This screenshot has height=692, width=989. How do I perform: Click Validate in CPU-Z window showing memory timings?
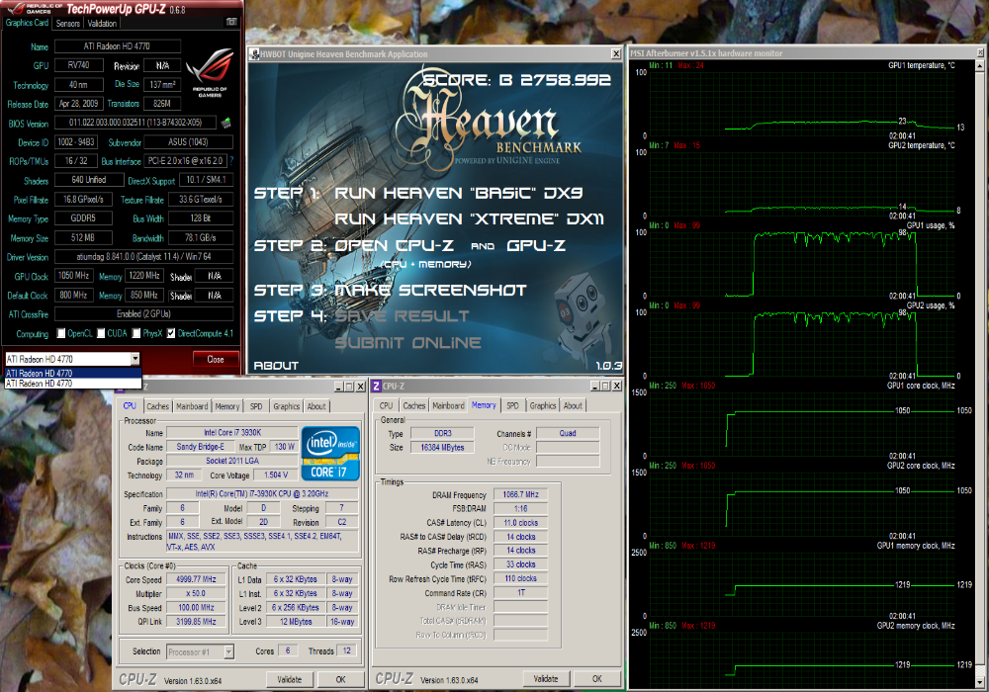pos(546,679)
